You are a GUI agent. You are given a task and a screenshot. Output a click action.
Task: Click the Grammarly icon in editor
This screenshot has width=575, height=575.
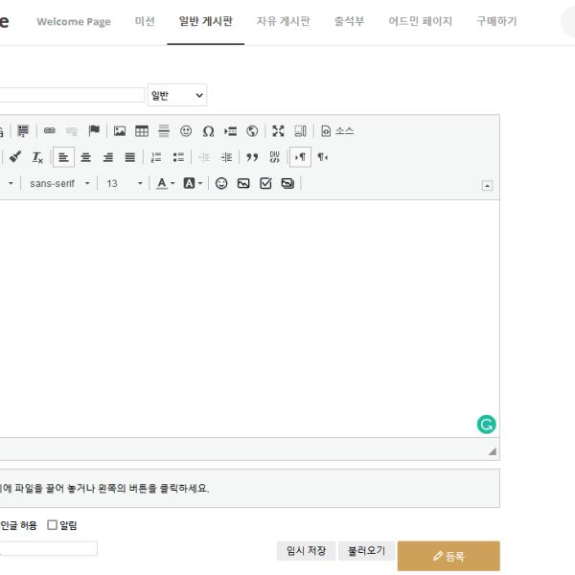(x=486, y=423)
